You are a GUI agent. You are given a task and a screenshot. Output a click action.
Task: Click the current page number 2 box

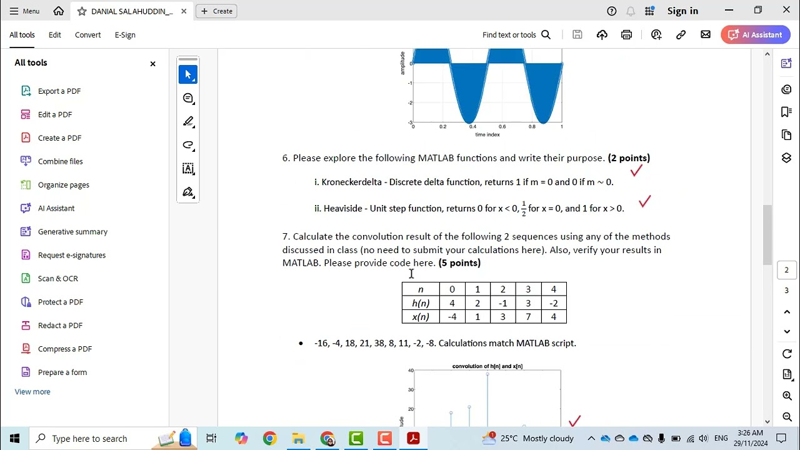click(x=787, y=270)
